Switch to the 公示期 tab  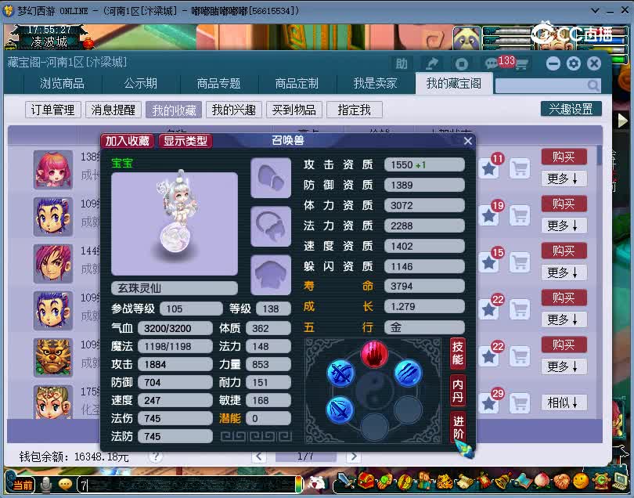[x=140, y=83]
